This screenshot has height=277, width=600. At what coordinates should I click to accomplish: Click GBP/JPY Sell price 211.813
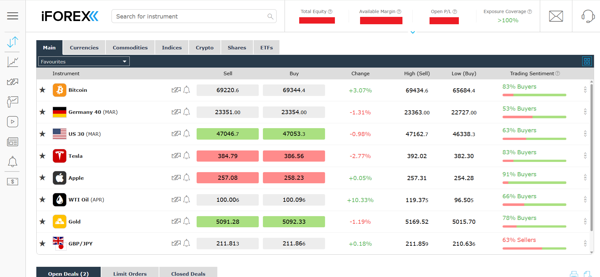pos(228,244)
